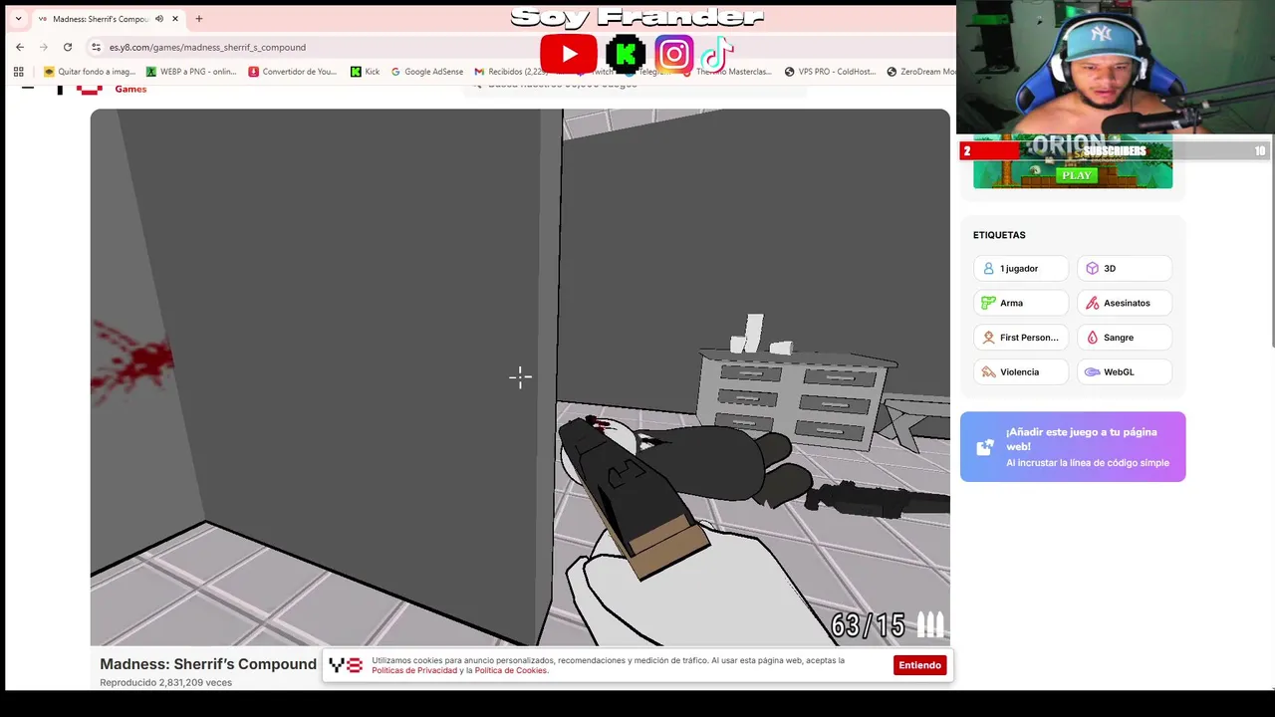Open the ZeroDream bookmark

pos(921,72)
